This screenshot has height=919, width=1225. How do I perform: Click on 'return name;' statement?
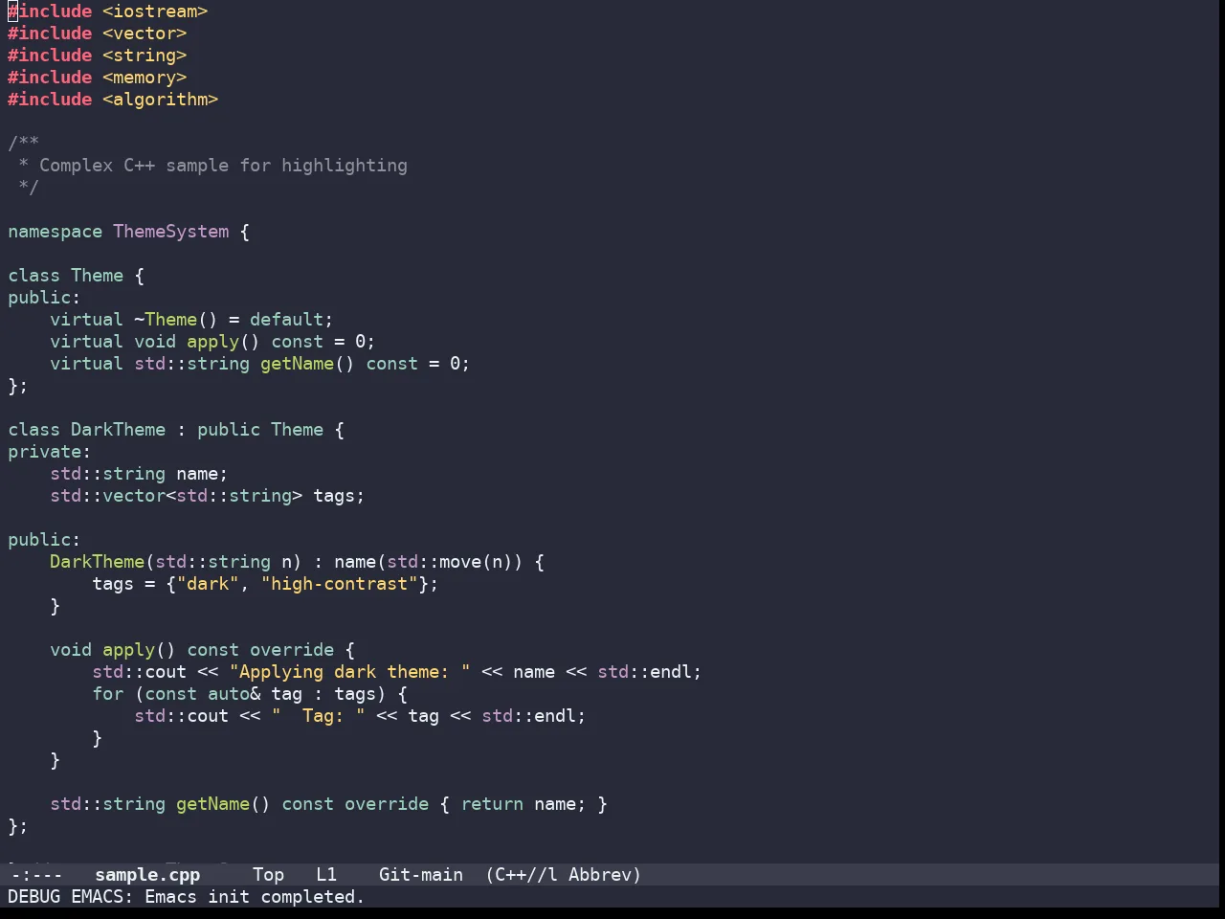click(x=523, y=804)
